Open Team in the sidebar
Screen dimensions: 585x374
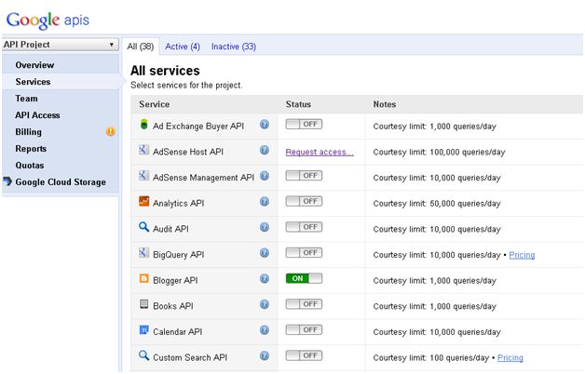click(26, 99)
